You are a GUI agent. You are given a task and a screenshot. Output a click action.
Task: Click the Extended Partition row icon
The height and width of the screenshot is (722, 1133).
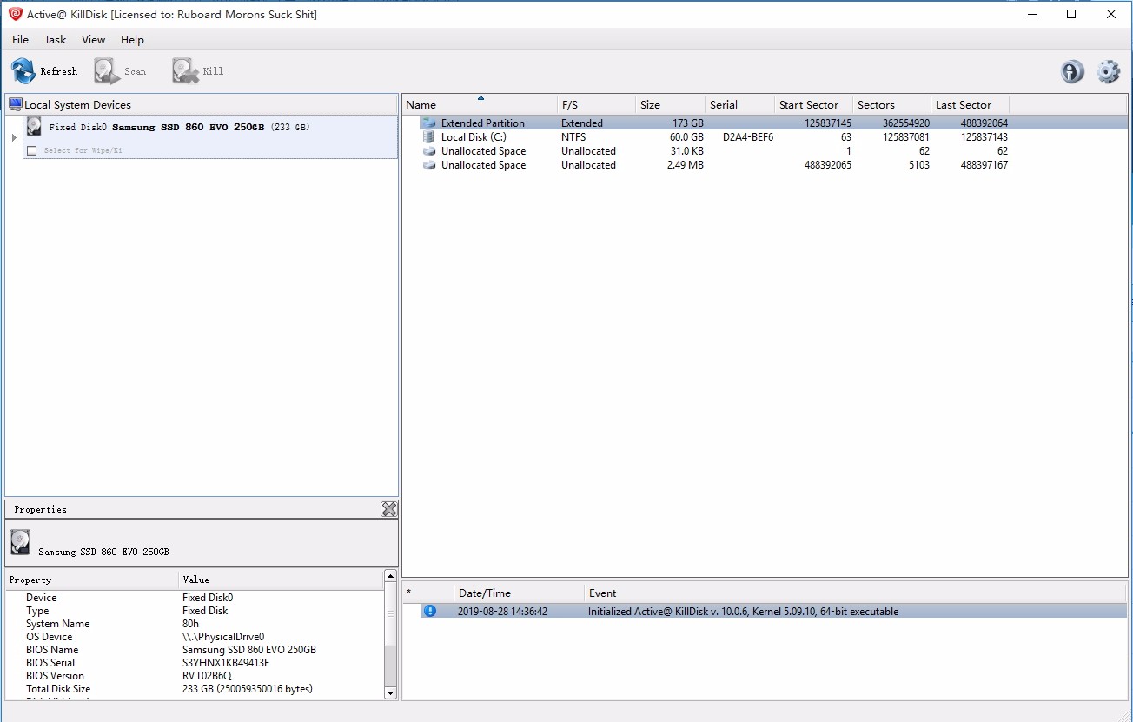(x=429, y=123)
